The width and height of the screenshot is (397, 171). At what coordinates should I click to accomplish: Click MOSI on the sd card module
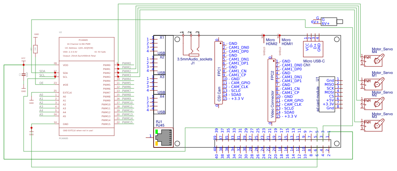(329, 92)
